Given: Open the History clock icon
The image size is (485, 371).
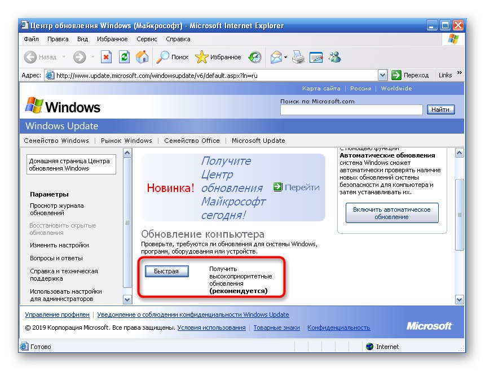Looking at the screenshot, I should click(x=255, y=57).
